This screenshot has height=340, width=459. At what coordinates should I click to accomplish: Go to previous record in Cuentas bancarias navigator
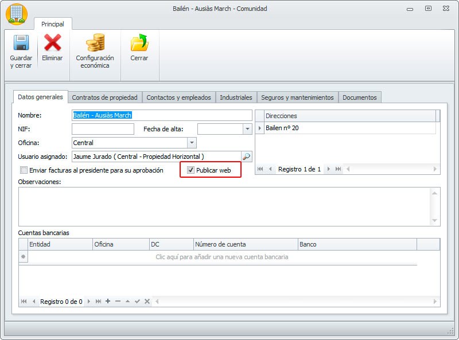click(x=34, y=302)
